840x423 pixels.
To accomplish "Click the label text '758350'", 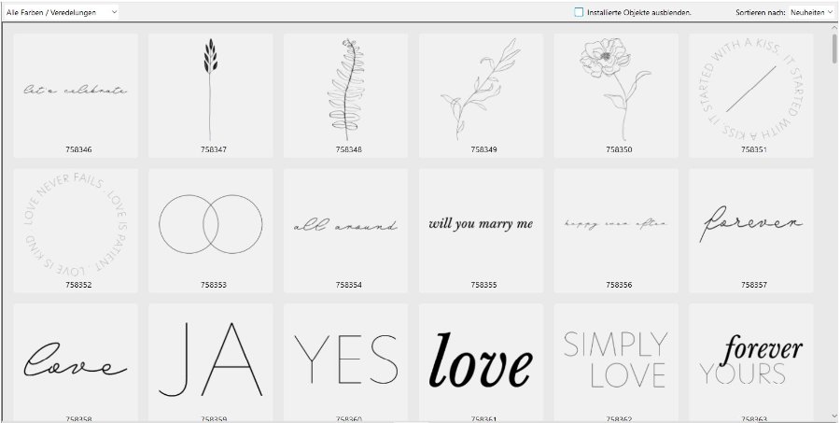I will tap(619, 149).
